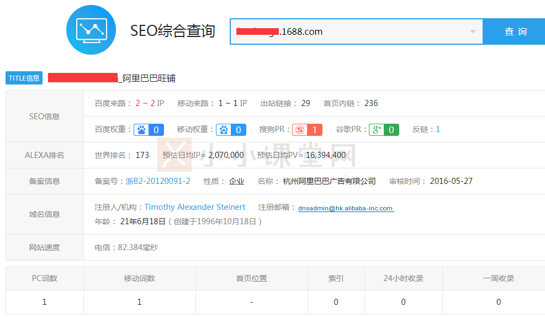
Task: Click the 24小时收录 cell value 0
Action: pyautogui.click(x=403, y=302)
